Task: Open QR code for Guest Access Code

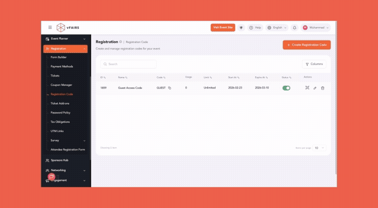Action: point(307,88)
